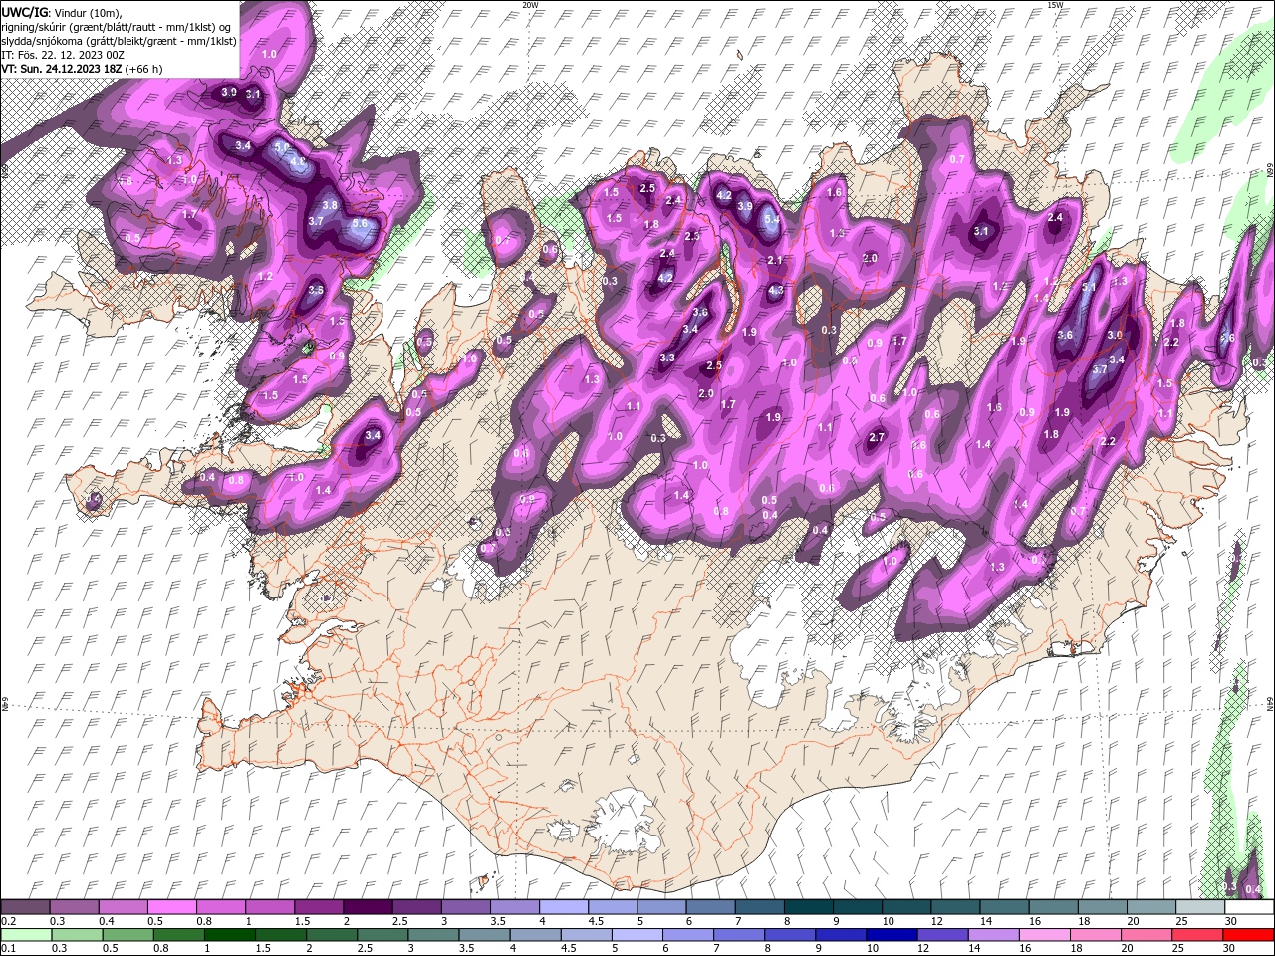Click the 'VT: Sun. 24.12.2023 18Z' valid time
Screen dimensions: 1275x956
tap(62, 69)
